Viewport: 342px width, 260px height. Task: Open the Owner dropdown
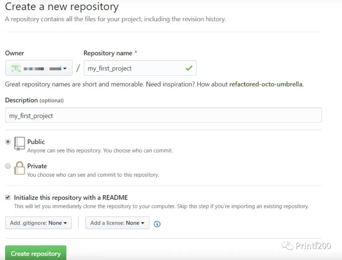pyautogui.click(x=39, y=68)
